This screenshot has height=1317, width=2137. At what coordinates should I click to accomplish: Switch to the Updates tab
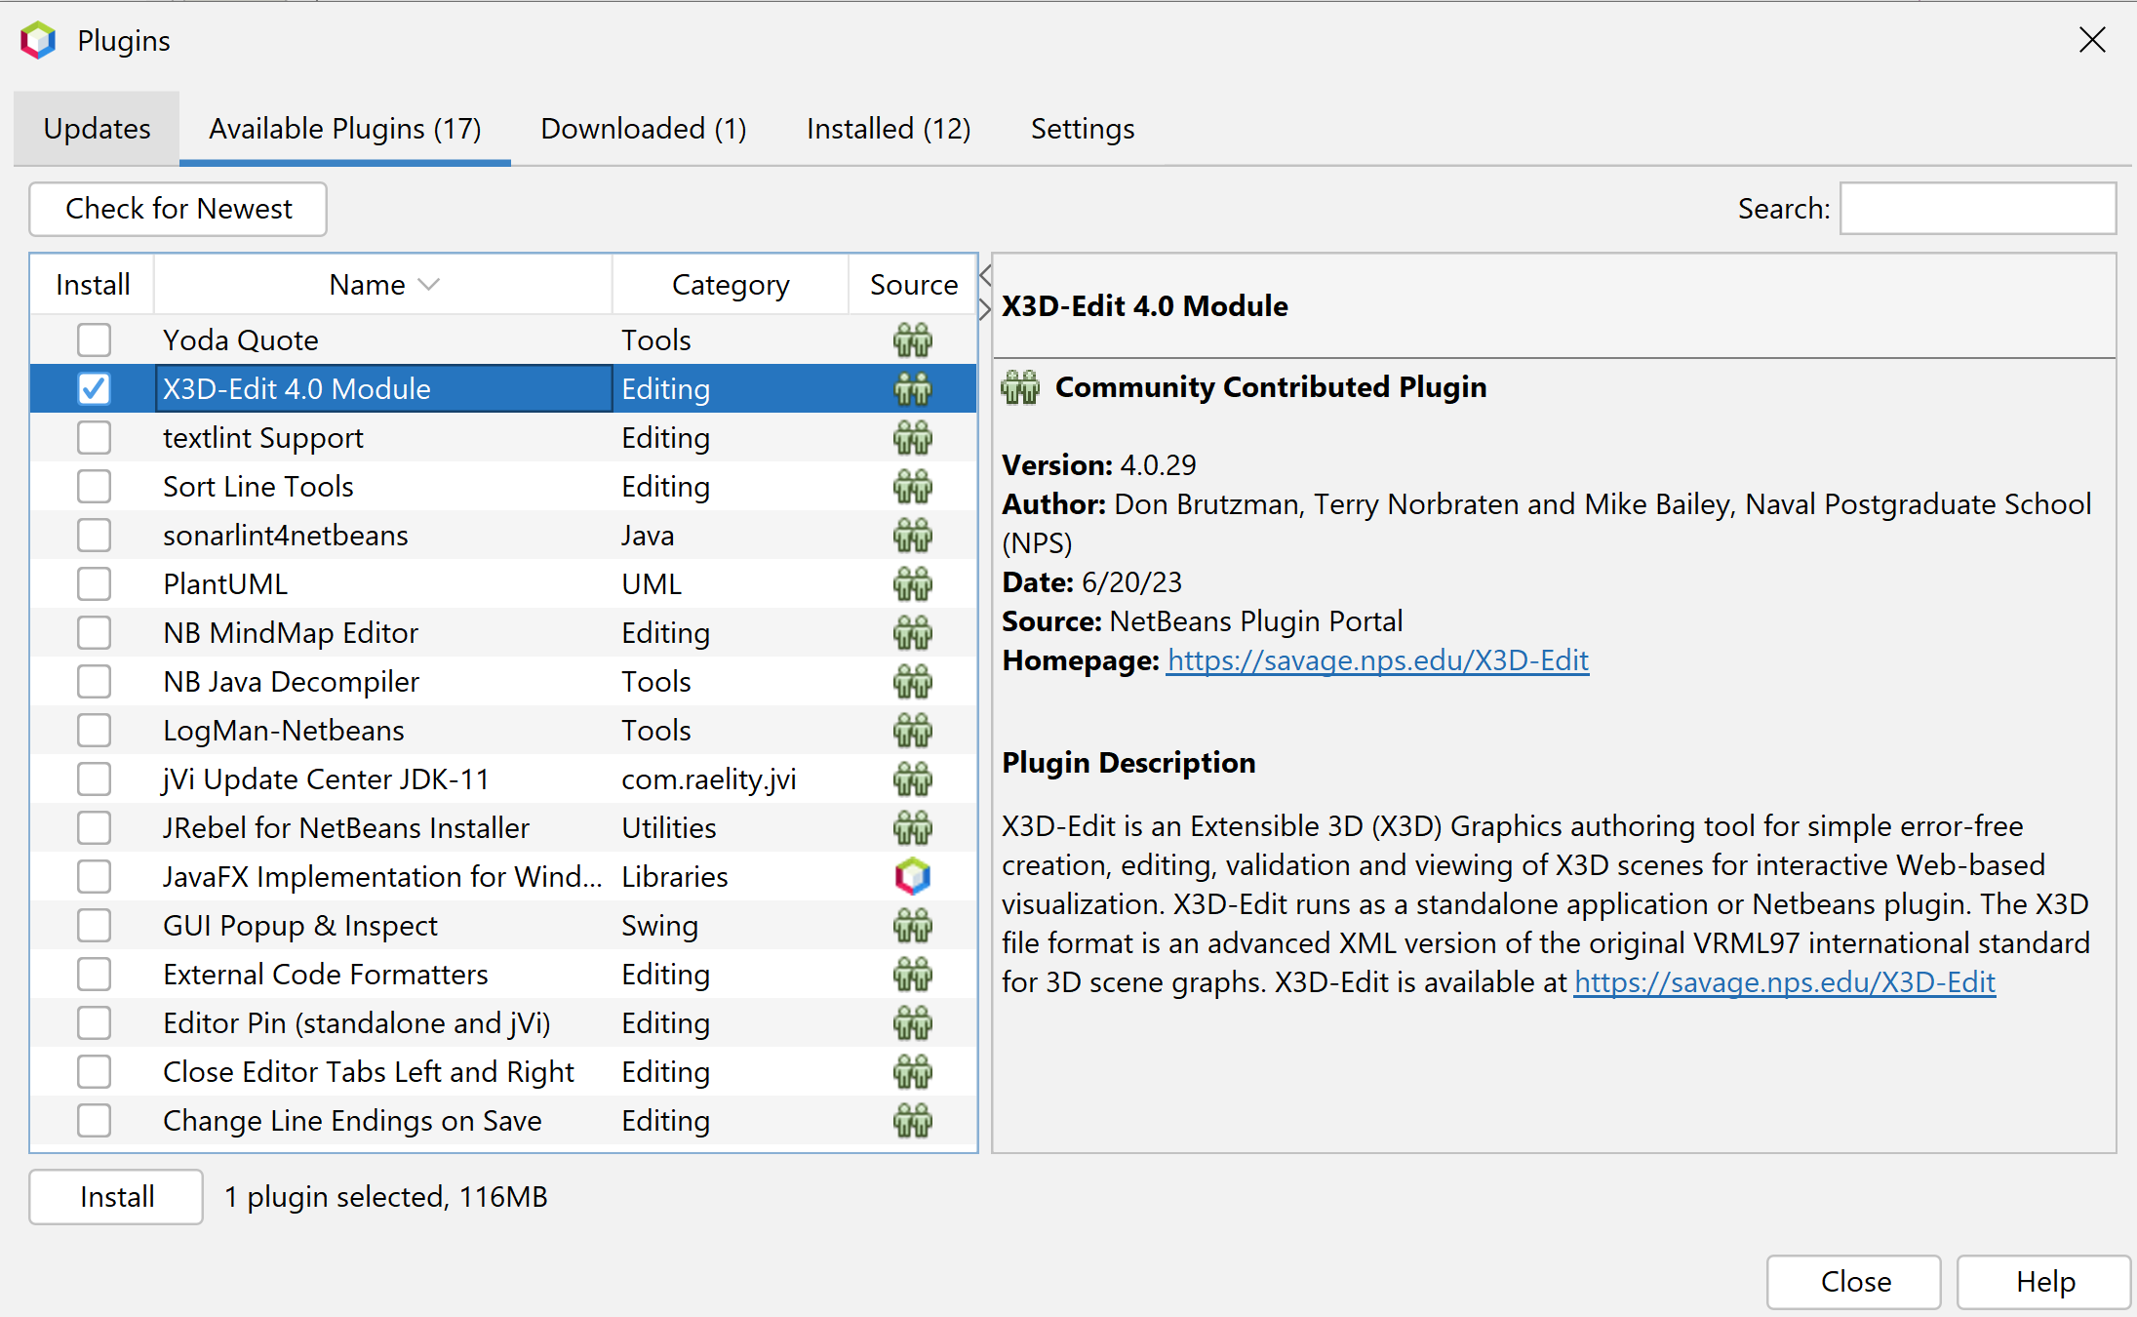pos(97,129)
